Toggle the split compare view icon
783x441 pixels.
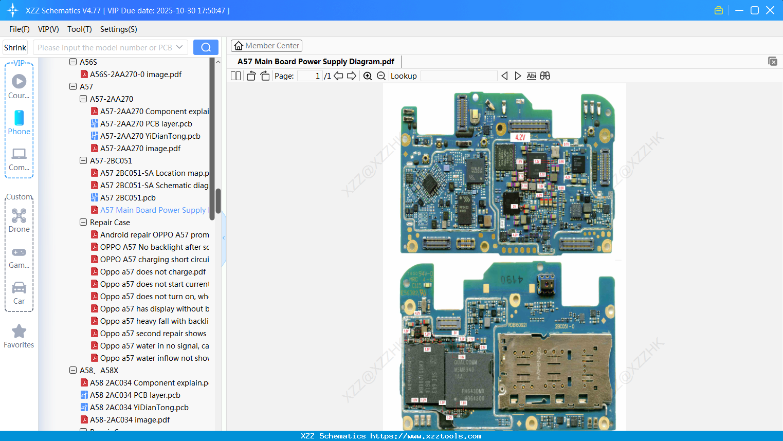point(545,76)
